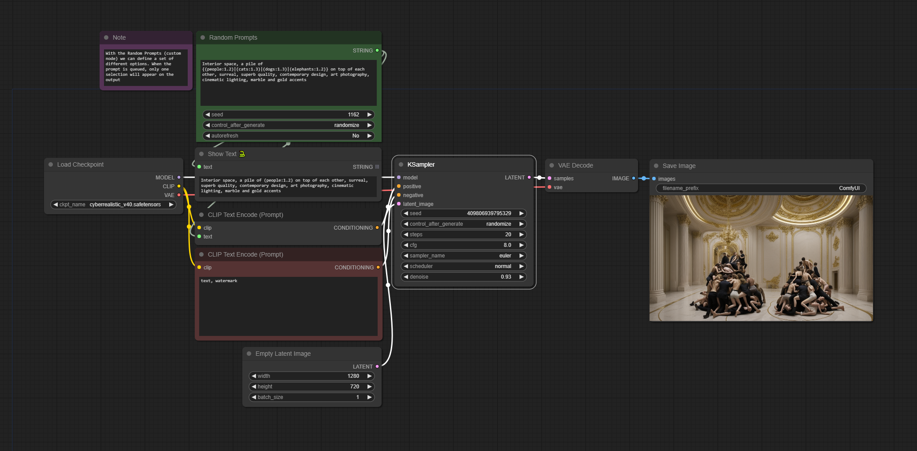Increase KSampler steps with right arrow
The image size is (917, 451).
(522, 235)
